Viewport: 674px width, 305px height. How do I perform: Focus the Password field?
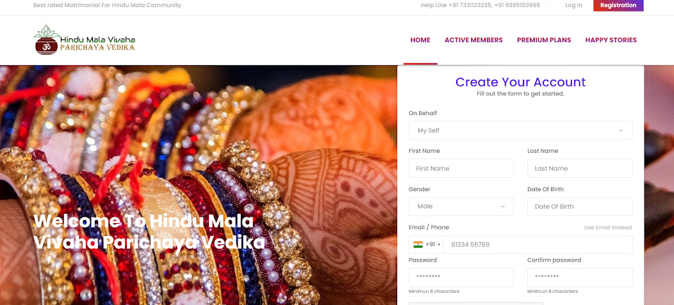[x=461, y=277]
